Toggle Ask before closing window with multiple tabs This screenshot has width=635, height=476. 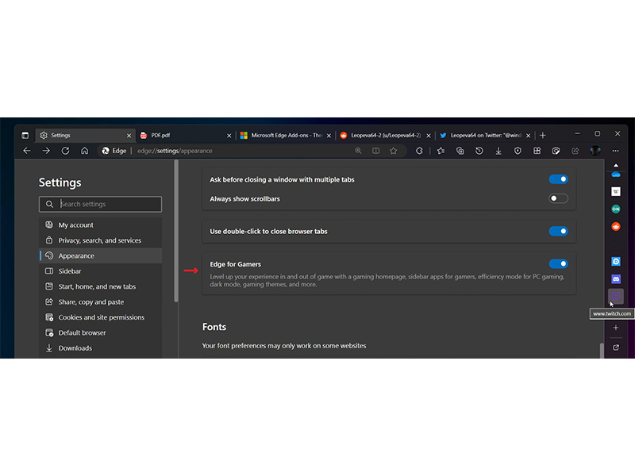559,179
